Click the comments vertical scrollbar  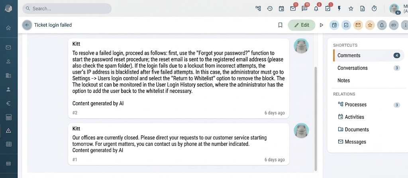(316, 119)
